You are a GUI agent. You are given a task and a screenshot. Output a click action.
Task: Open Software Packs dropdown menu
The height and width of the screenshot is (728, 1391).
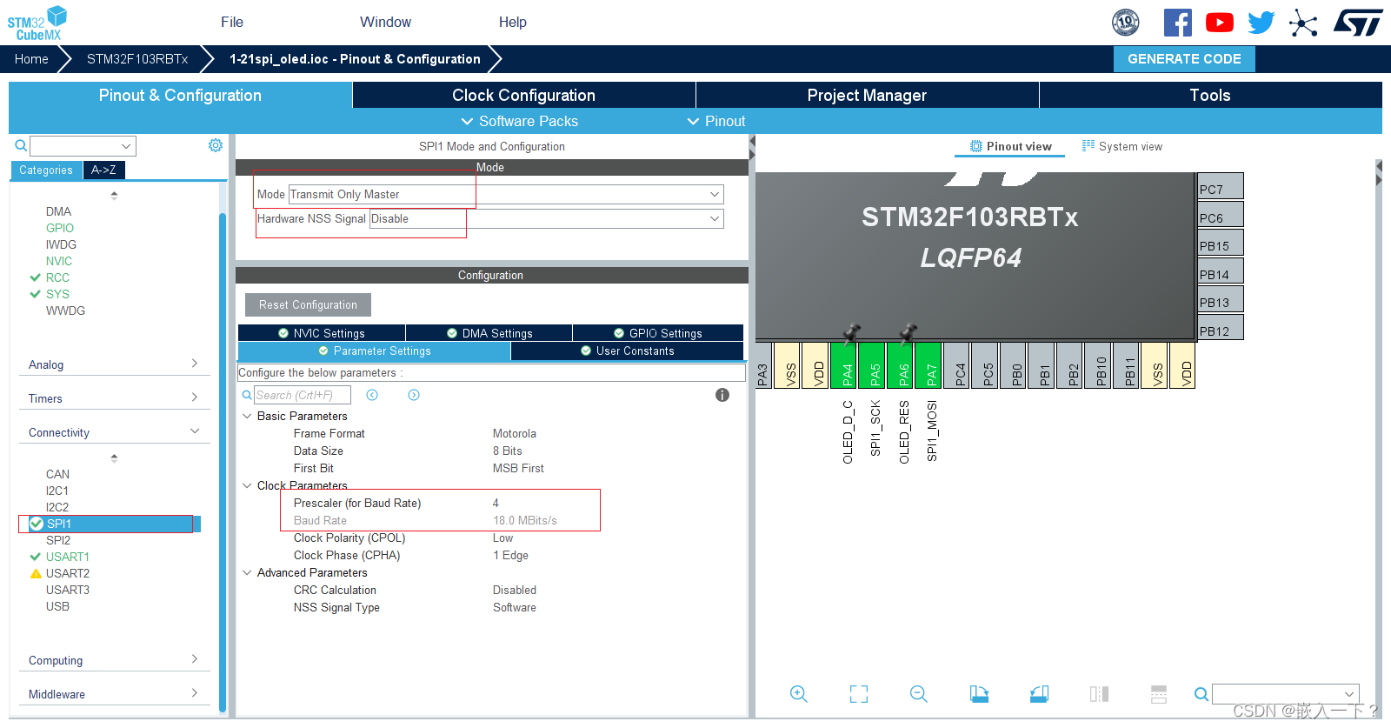(x=519, y=121)
